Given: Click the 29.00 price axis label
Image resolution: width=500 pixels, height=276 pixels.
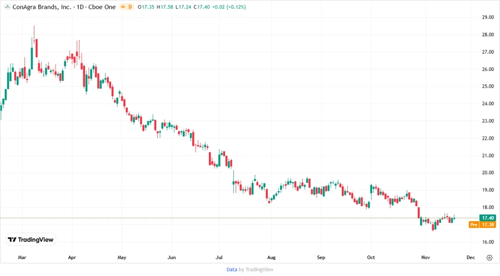Looking at the screenshot, I should click(488, 17).
